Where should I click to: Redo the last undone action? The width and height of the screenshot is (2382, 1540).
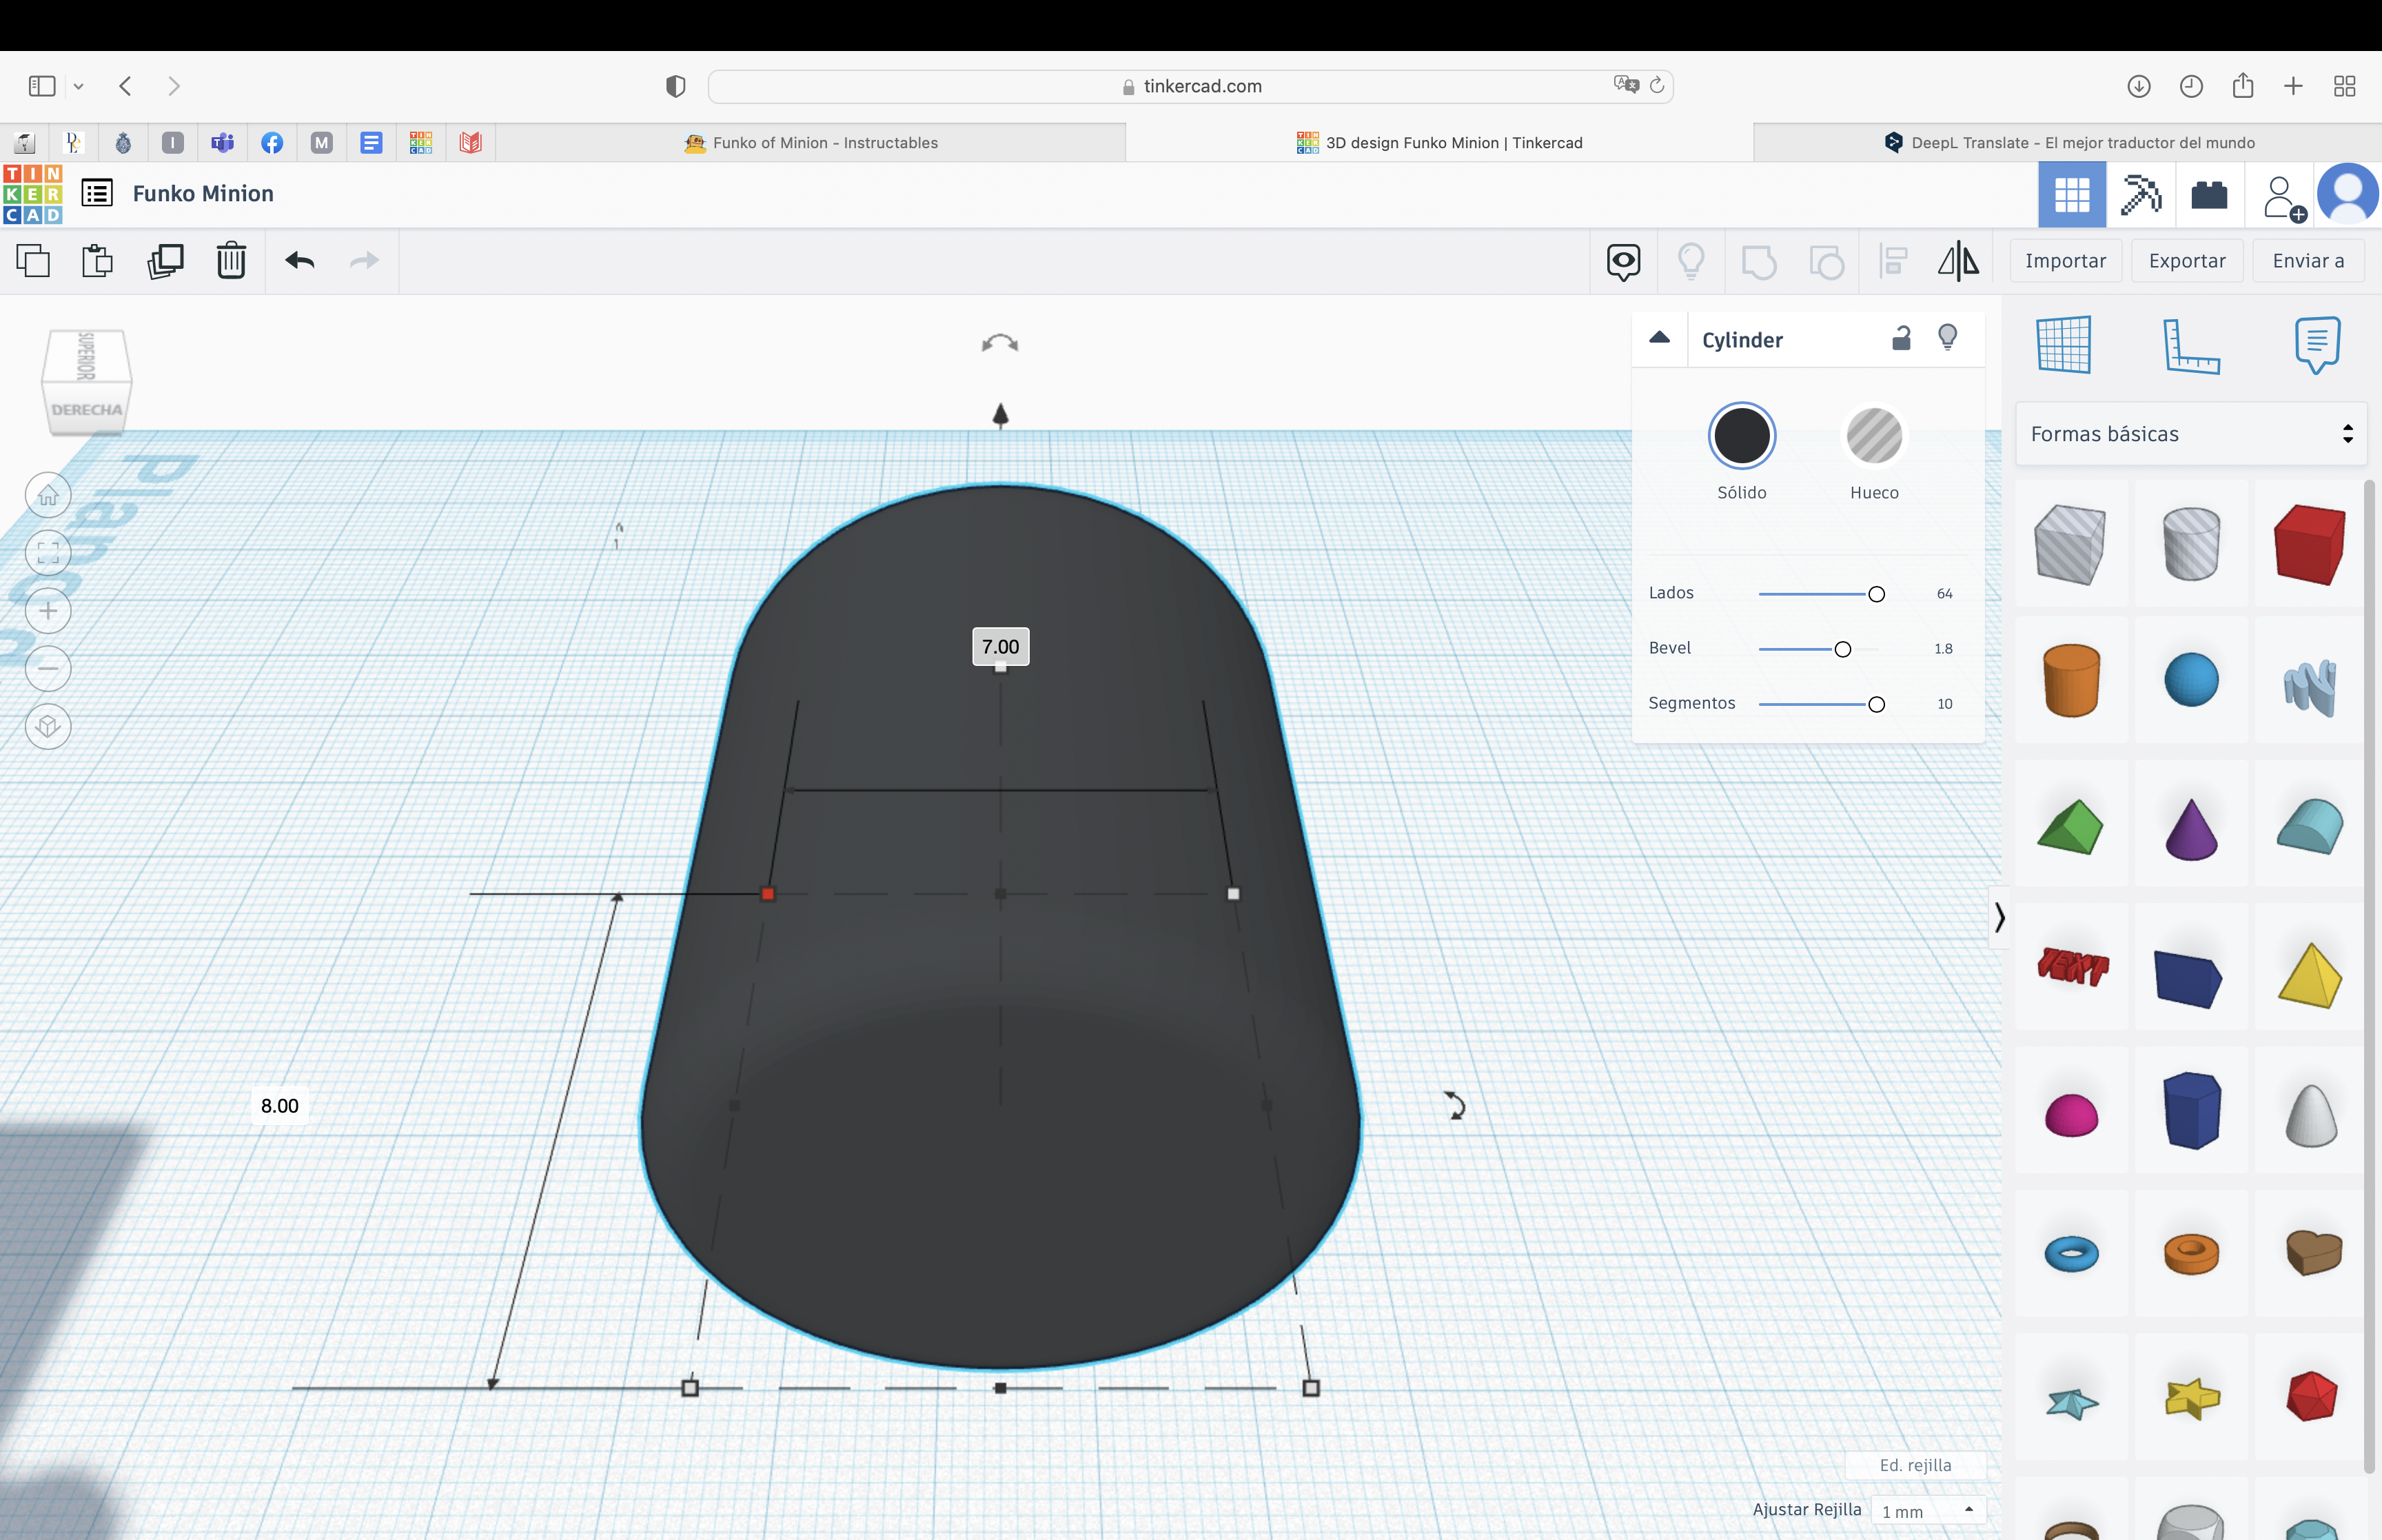(x=365, y=261)
